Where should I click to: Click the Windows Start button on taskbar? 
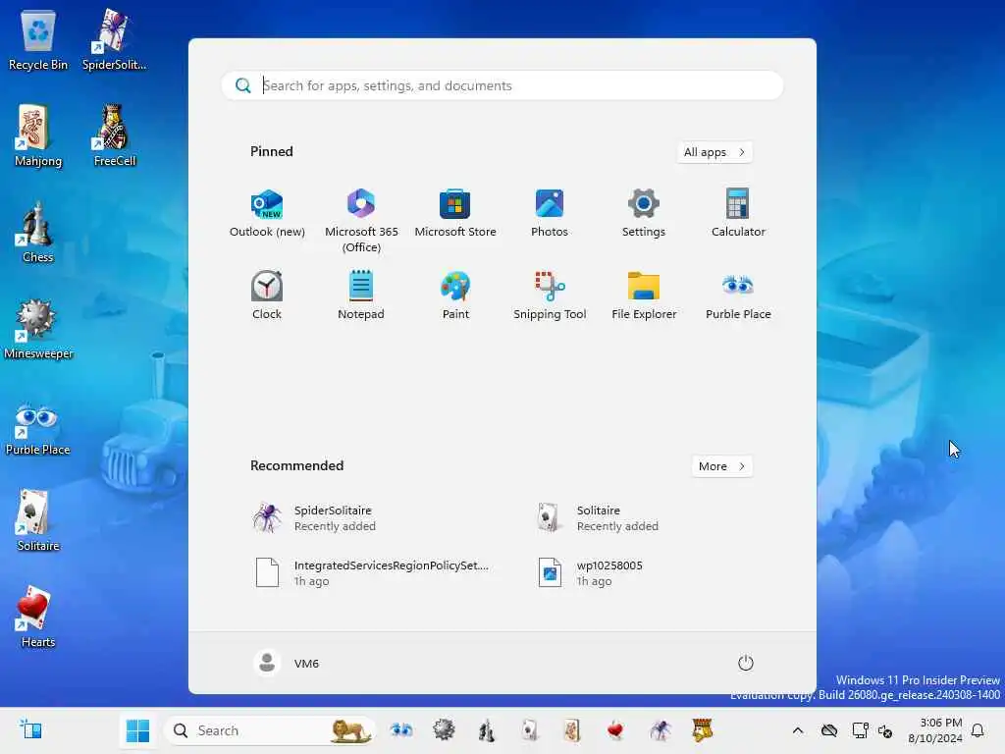(x=137, y=730)
